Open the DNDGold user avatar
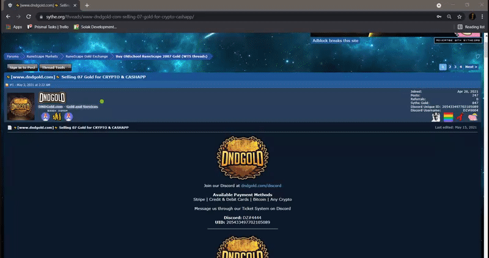This screenshot has width=489, height=258. point(21,106)
